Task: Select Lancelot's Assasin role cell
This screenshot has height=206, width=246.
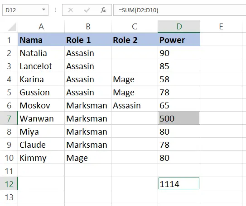Action: click(x=88, y=66)
